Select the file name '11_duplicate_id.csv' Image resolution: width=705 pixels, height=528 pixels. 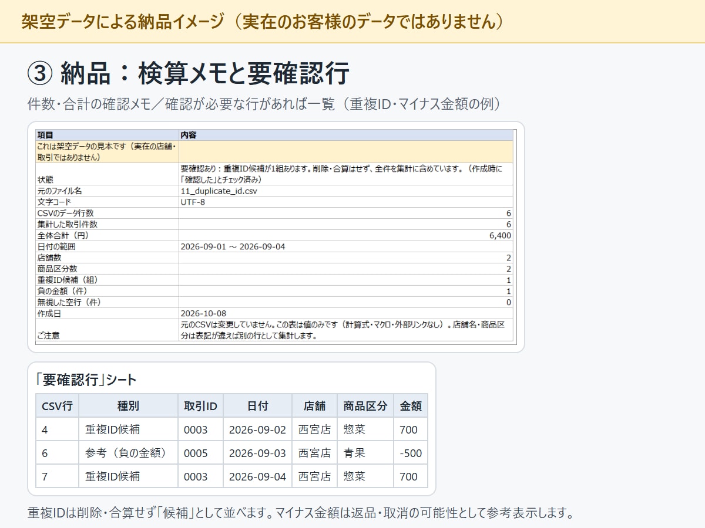219,191
